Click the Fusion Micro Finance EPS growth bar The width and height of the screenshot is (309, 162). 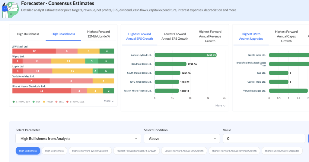(167, 91)
